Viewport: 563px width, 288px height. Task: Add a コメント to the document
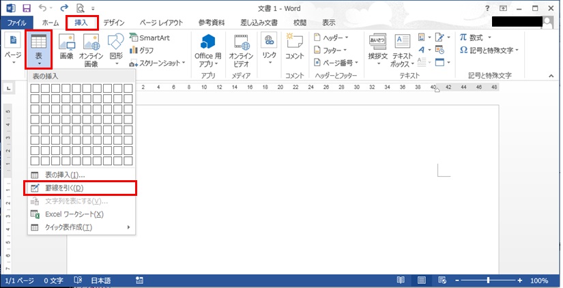294,46
